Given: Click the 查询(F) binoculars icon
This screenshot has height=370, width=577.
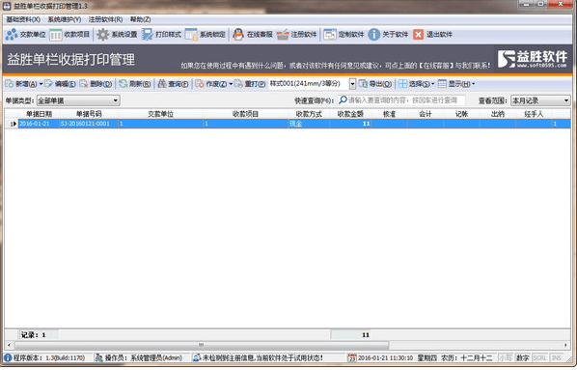Looking at the screenshot, I should (x=162, y=84).
